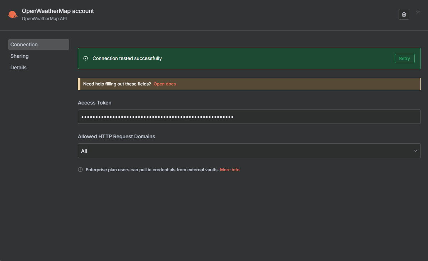Viewport: 428px width, 261px height.
Task: Switch to the Connection tab
Action: (x=38, y=45)
